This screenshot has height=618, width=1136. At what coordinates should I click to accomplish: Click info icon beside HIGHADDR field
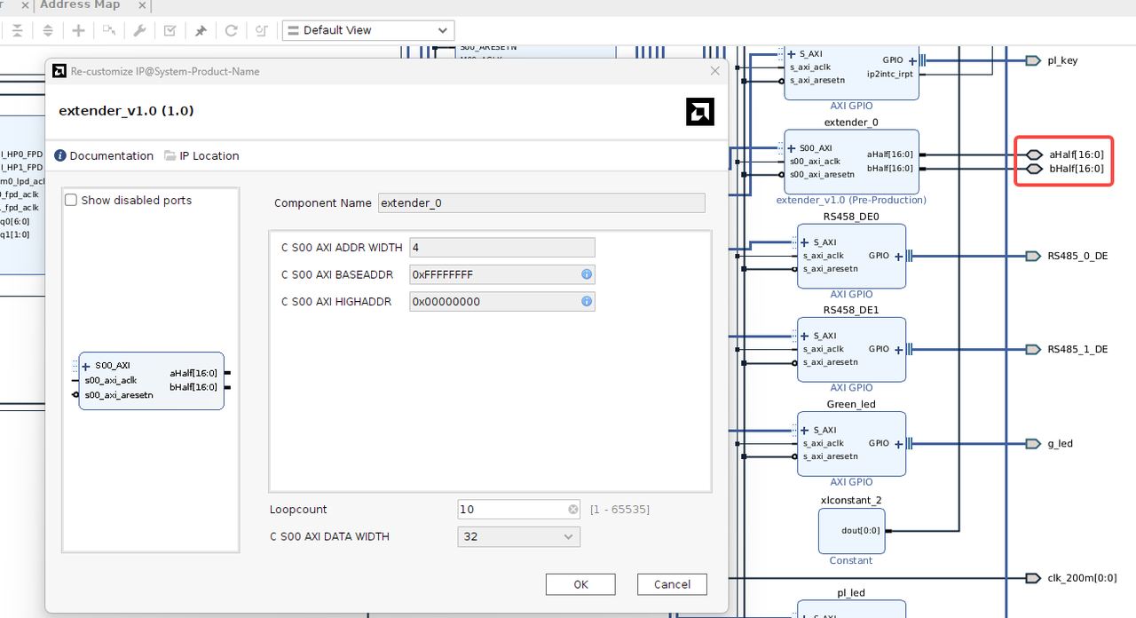click(587, 301)
